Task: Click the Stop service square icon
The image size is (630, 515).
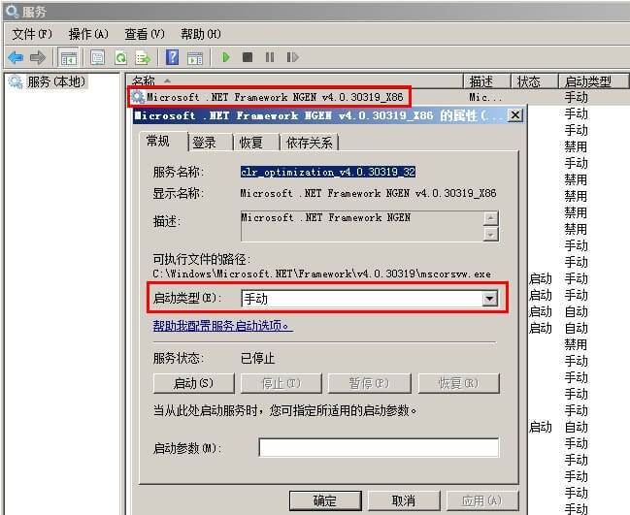Action: 248,57
